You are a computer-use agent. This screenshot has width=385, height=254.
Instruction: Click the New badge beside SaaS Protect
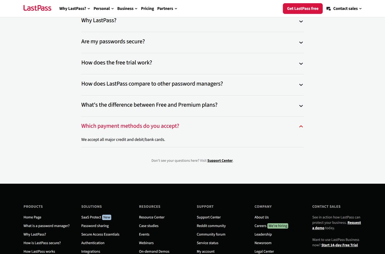[x=107, y=217]
